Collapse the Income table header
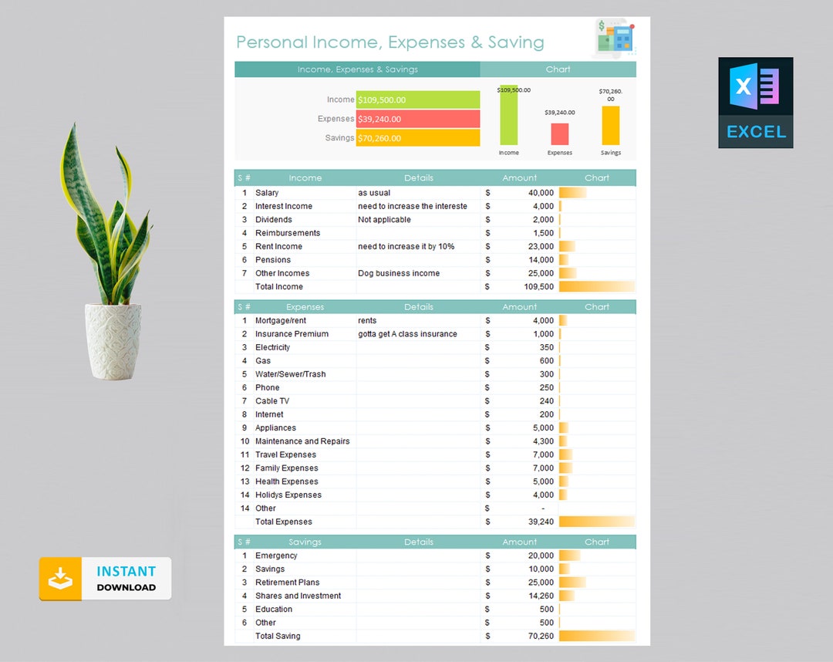The width and height of the screenshot is (833, 662). pos(305,177)
